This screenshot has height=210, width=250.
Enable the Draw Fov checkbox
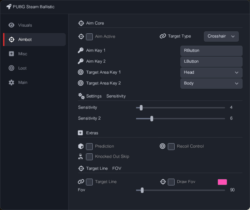click(171, 182)
